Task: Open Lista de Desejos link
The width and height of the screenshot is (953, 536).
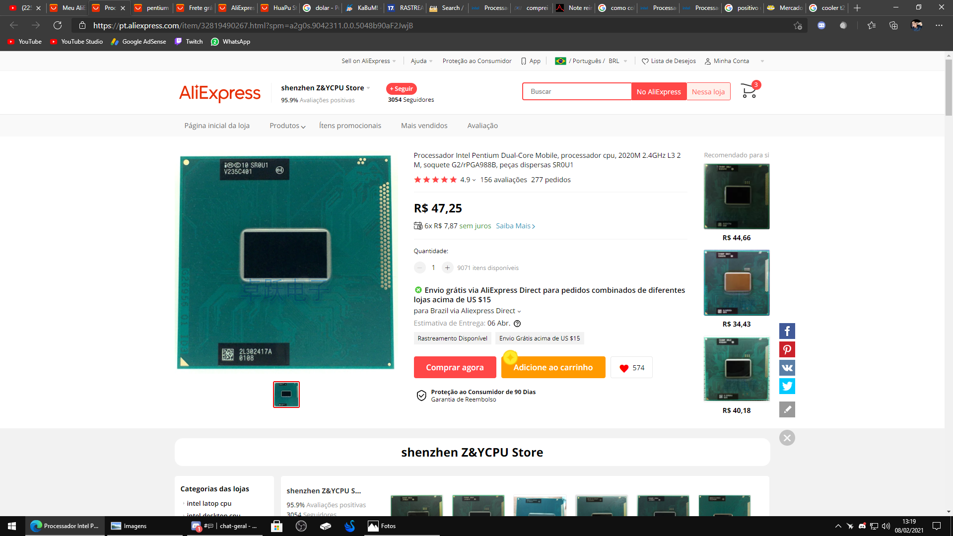Action: pyautogui.click(x=669, y=61)
